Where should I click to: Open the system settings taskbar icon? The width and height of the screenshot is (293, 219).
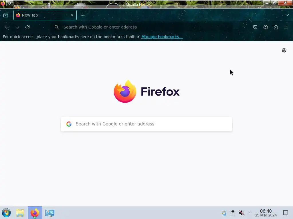[50, 213]
